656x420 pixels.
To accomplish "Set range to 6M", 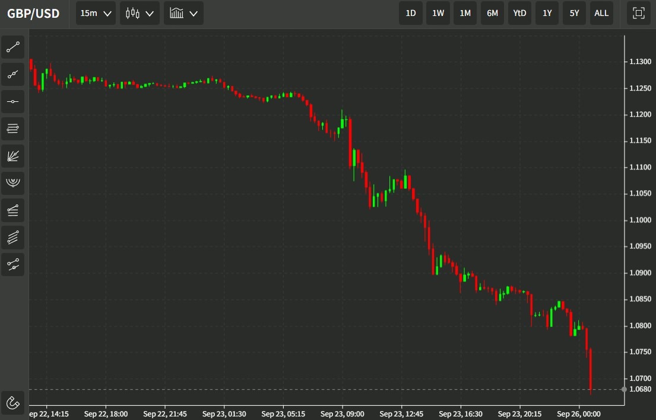I will tap(492, 14).
